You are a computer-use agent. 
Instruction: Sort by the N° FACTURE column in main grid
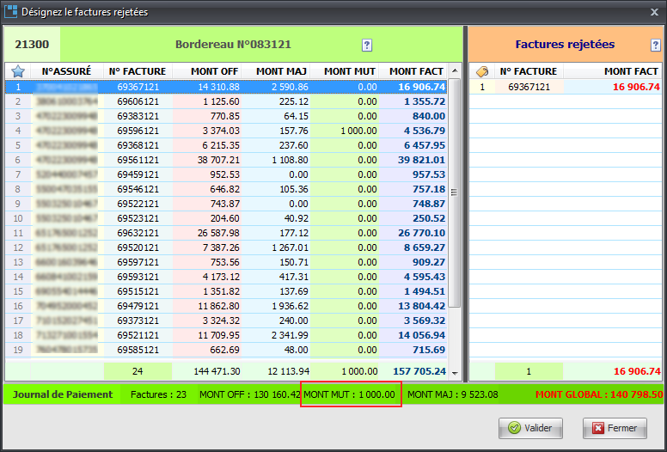pyautogui.click(x=138, y=71)
